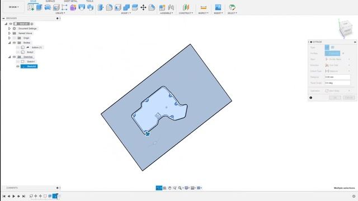Viewport: 358px width, 201px height.
Task: Click the Pan hand icon
Action: pyautogui.click(x=169, y=188)
